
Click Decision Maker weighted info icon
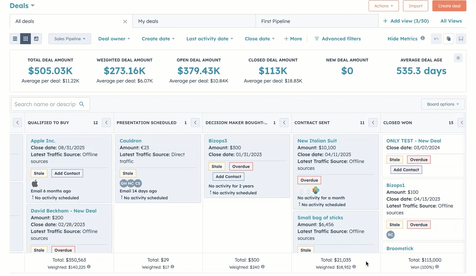pyautogui.click(x=263, y=267)
